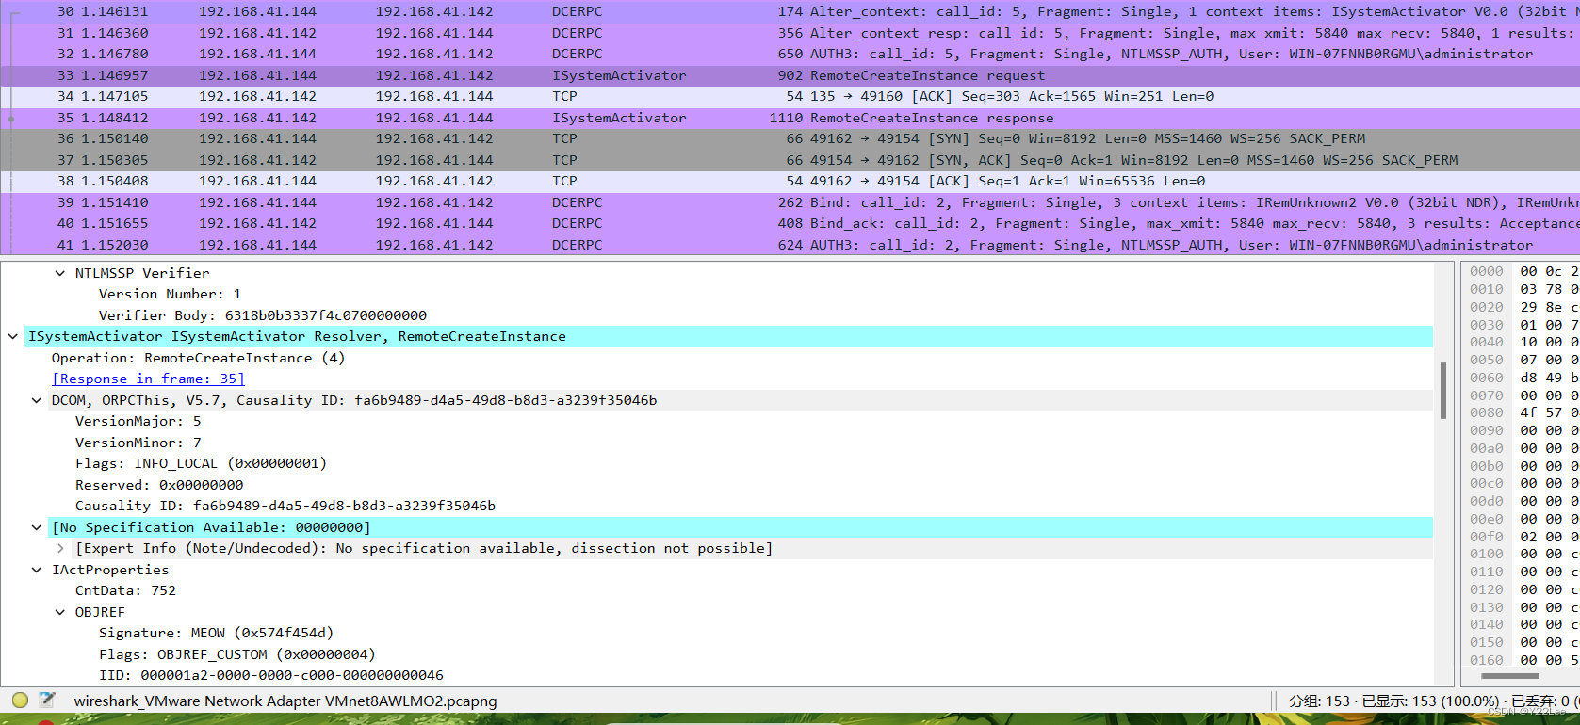Viewport: 1580px width, 725px height.
Task: Click the packet count status text
Action: tap(1434, 701)
